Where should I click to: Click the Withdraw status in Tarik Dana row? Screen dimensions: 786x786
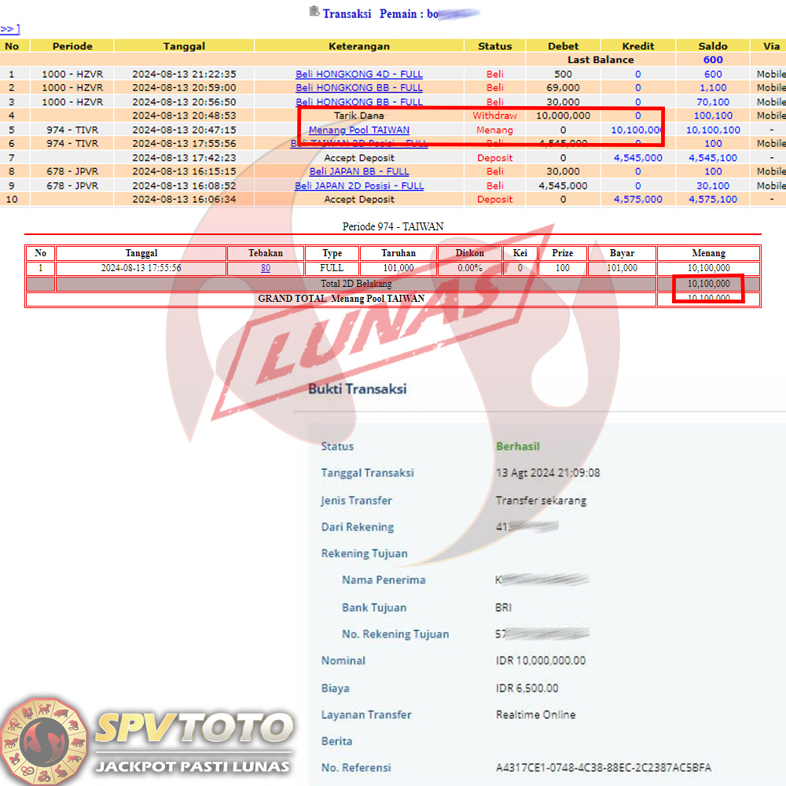[494, 116]
